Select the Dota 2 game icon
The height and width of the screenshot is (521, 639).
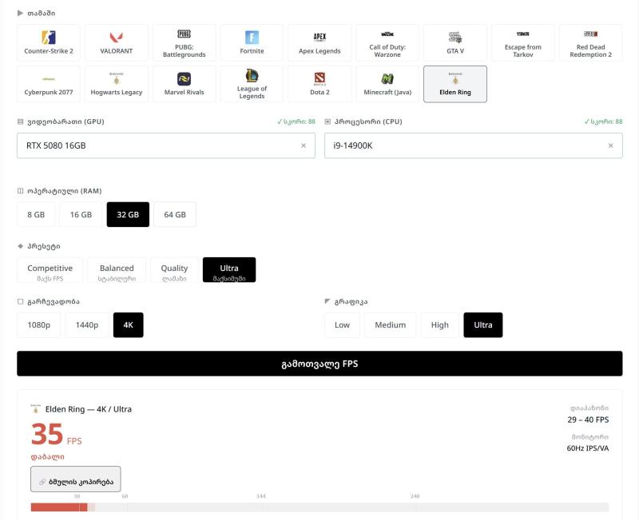click(319, 83)
